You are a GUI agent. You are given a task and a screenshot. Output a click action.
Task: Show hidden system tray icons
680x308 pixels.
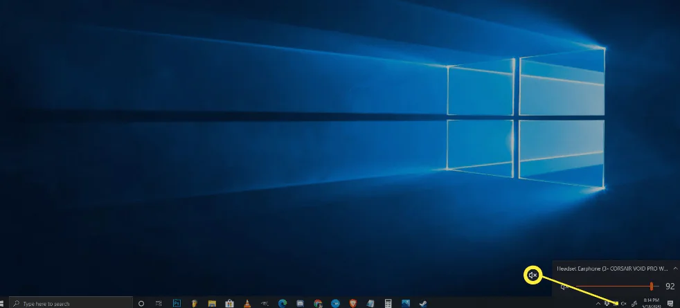tap(598, 303)
